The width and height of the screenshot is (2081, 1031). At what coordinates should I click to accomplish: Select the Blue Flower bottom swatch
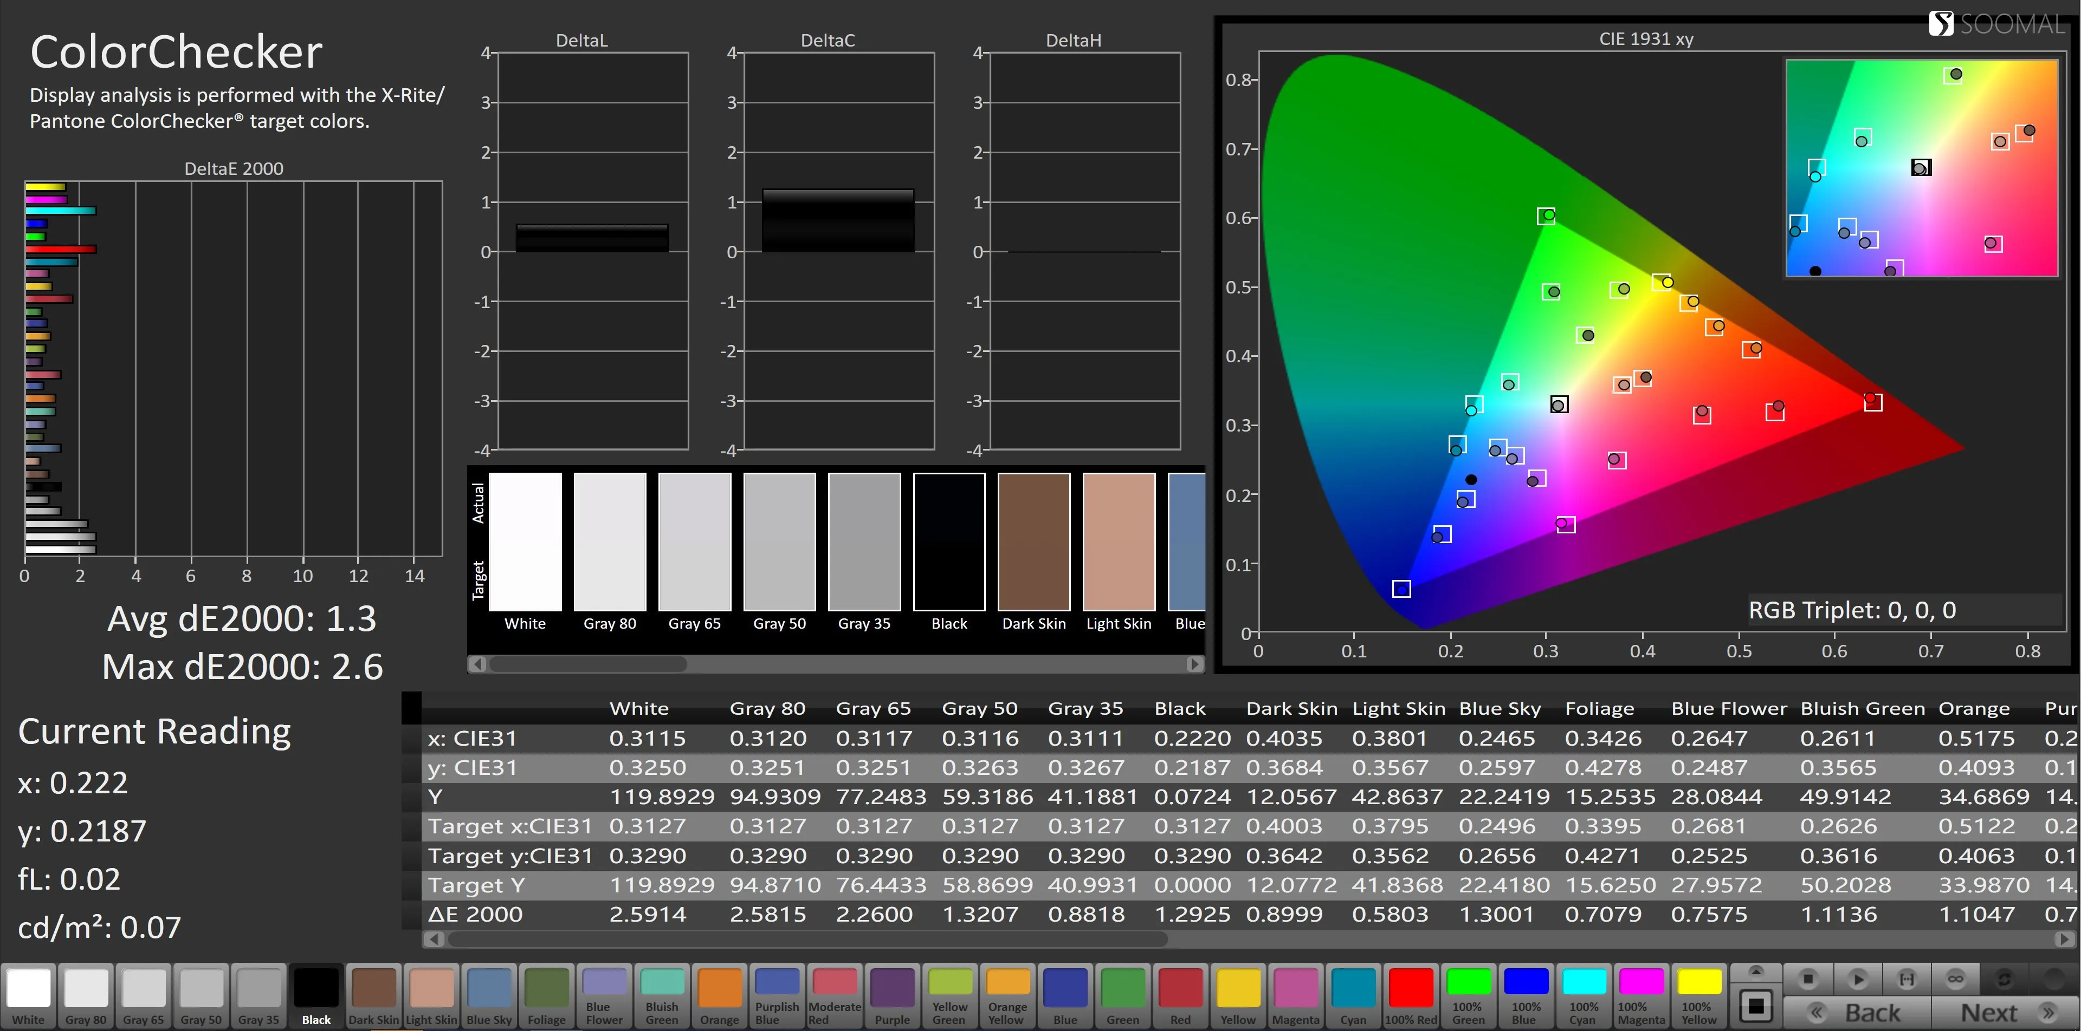pos(604,995)
